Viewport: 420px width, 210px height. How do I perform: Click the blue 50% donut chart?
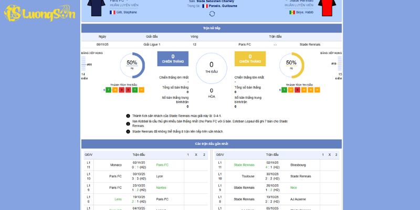click(132, 65)
